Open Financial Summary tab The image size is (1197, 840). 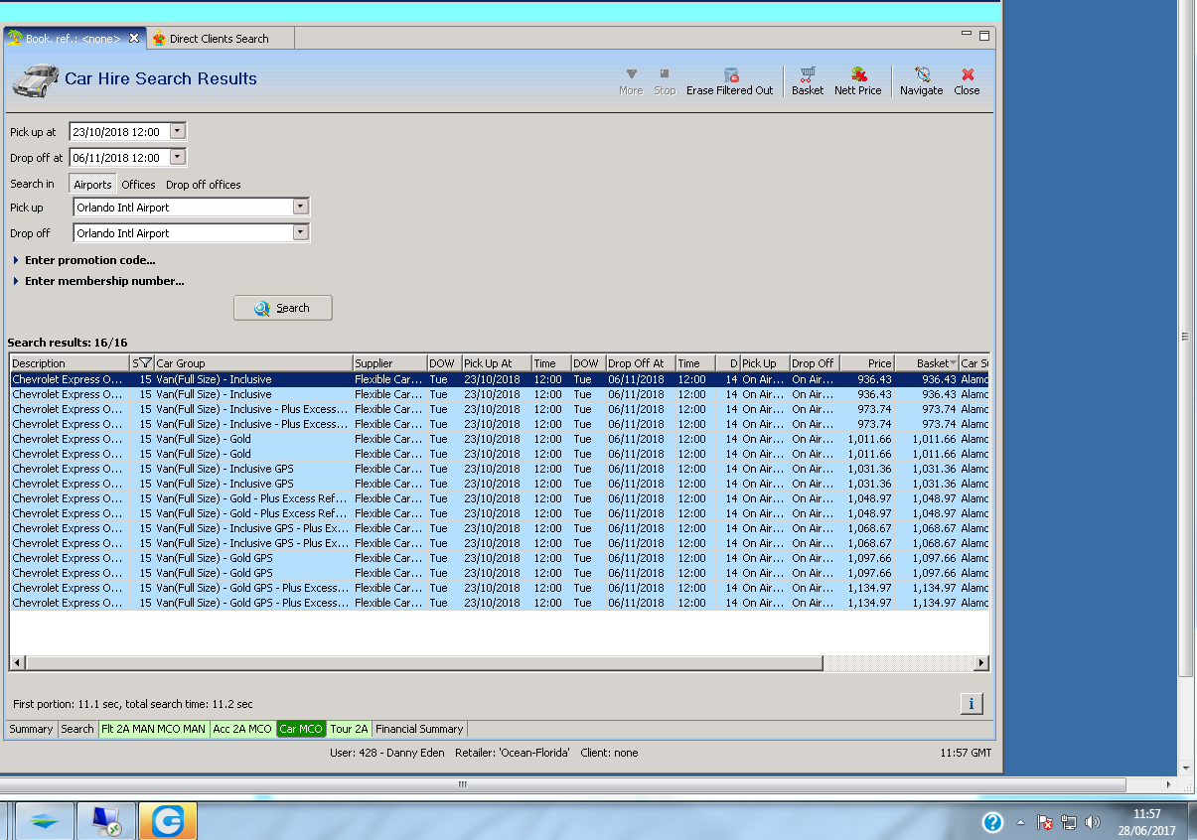tap(419, 729)
